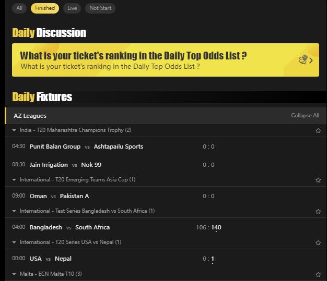Open the discussion chat icon in banner
Image resolution: width=327 pixels, height=281 pixels.
coord(303,60)
